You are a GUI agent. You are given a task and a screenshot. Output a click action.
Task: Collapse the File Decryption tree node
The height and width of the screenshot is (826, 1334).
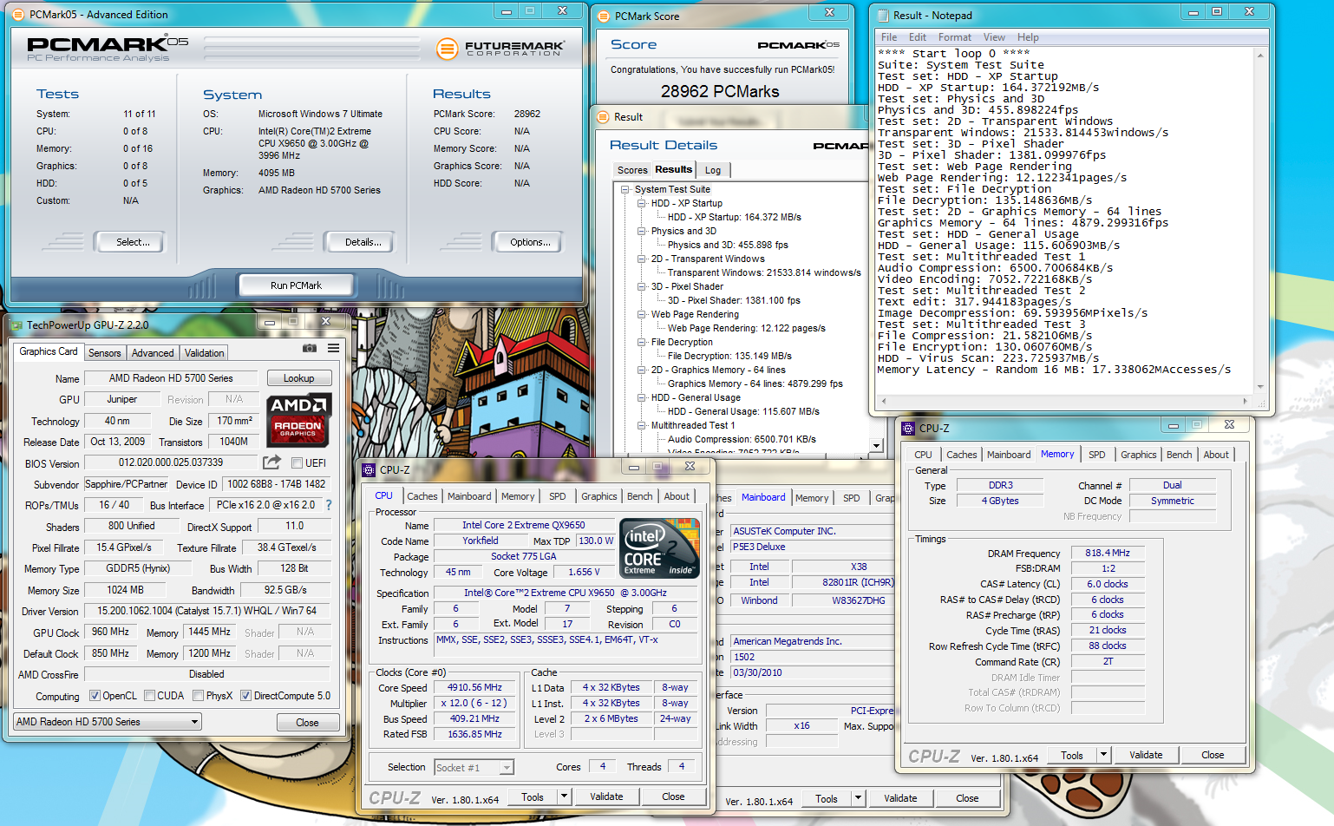pyautogui.click(x=642, y=342)
